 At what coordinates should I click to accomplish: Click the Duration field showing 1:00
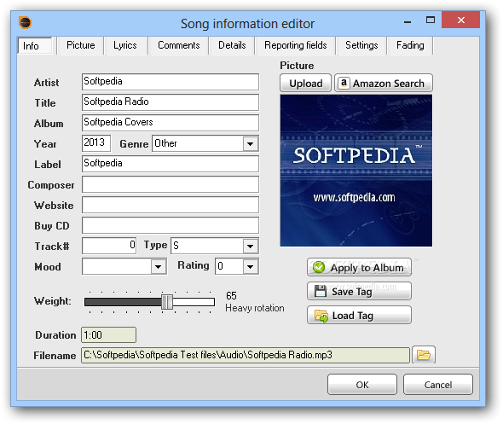[x=109, y=335]
